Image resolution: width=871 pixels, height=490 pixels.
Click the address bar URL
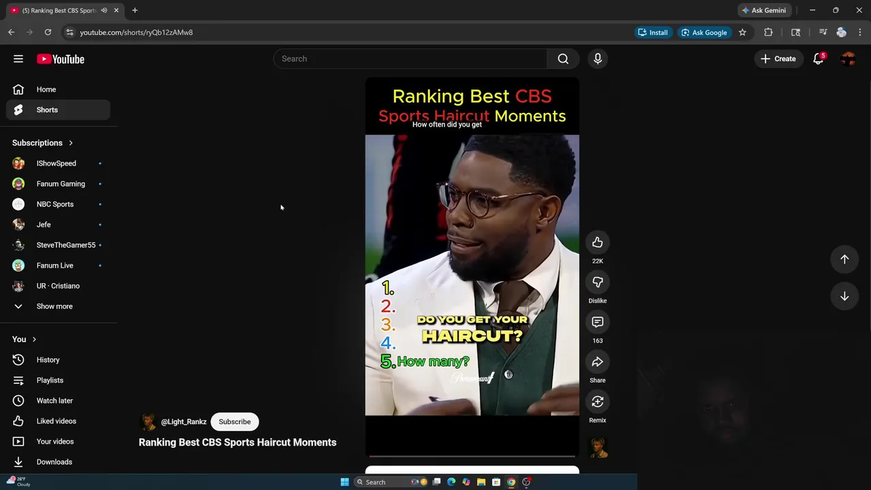point(136,32)
